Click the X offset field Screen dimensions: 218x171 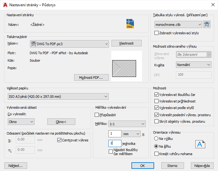click(x=25, y=140)
